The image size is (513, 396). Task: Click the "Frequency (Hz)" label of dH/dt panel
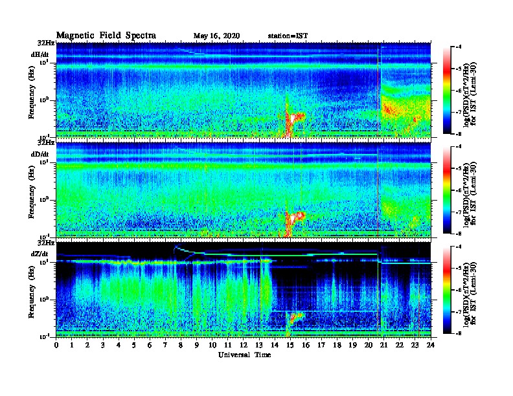click(x=32, y=93)
